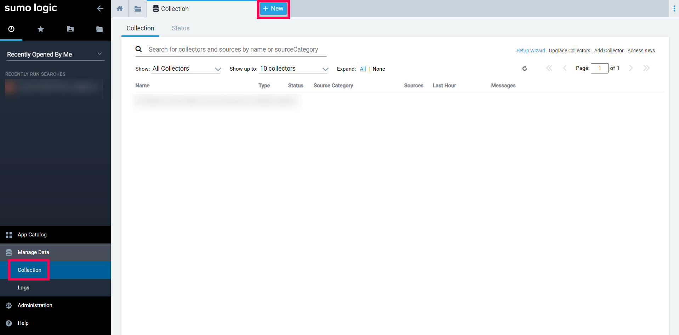This screenshot has width=679, height=335.
Task: Collapse the left navigation with the back arrow
Action: [x=100, y=8]
